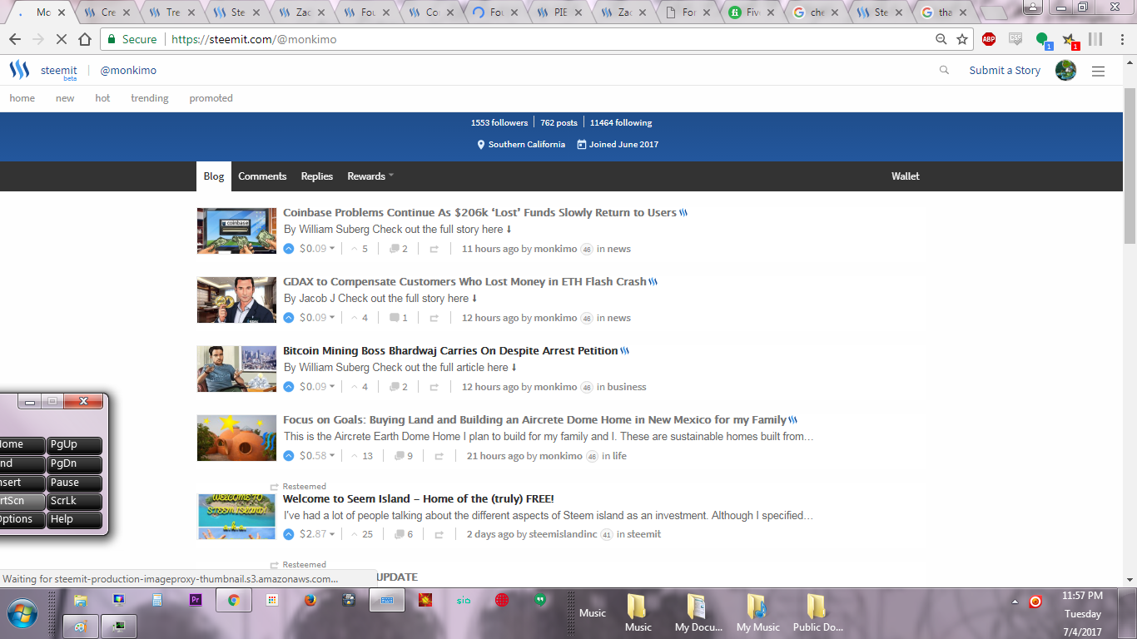Click the zoom magnifier icon in the address bar
The width and height of the screenshot is (1137, 639).
(x=941, y=39)
